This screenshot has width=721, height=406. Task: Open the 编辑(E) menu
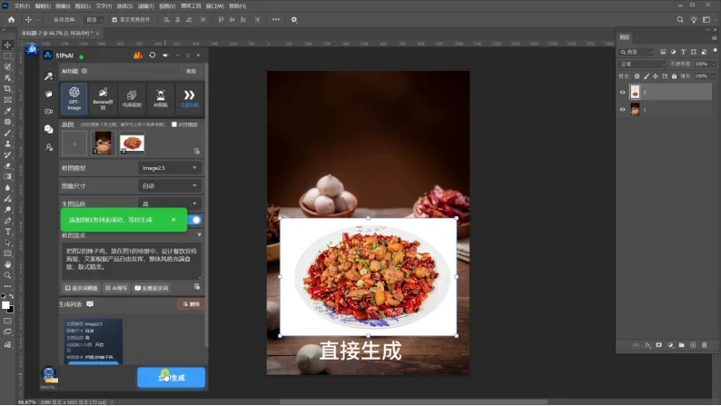(x=43, y=6)
